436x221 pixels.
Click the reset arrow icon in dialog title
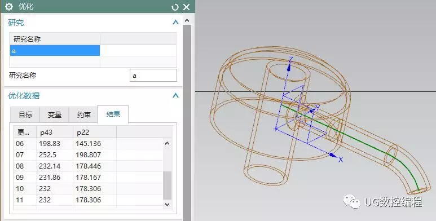pos(175,7)
